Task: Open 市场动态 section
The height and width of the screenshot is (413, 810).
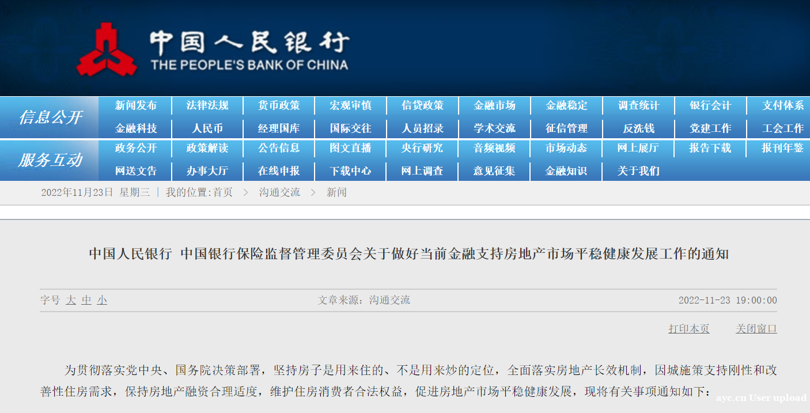Action: (567, 148)
